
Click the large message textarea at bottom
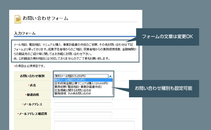[x=94, y=126]
